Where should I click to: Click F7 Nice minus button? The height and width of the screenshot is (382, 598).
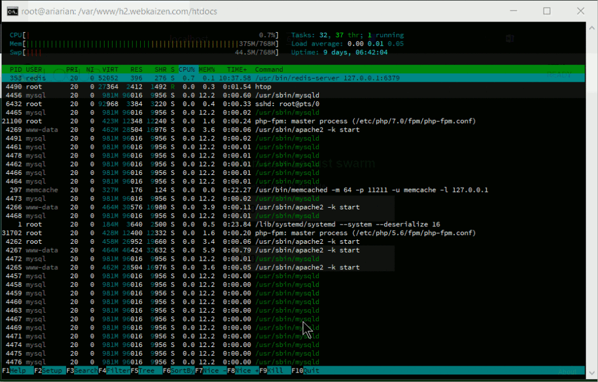tap(210, 370)
